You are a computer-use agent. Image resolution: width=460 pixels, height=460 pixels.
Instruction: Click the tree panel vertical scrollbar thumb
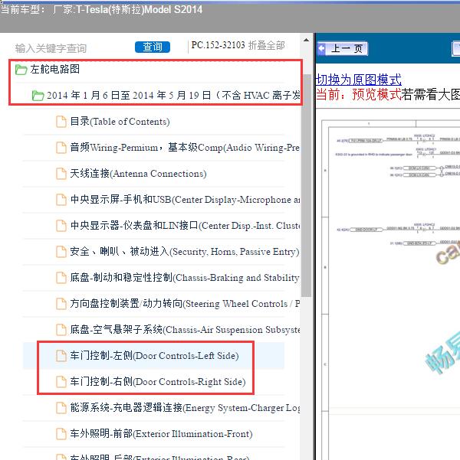[306, 185]
